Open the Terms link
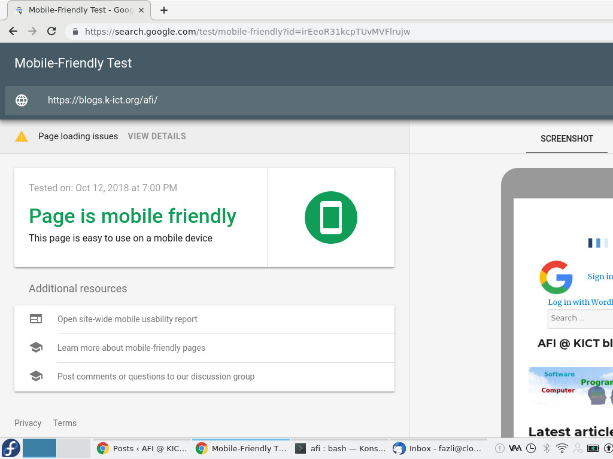The height and width of the screenshot is (459, 613). [65, 423]
